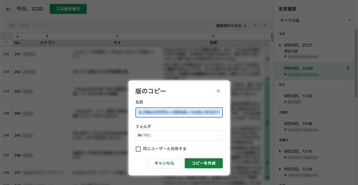Open the toolbar three-dot overflow menu
The width and height of the screenshot is (358, 185).
42,25
